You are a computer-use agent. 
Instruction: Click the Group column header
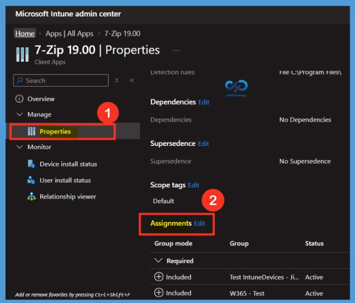[x=239, y=243]
